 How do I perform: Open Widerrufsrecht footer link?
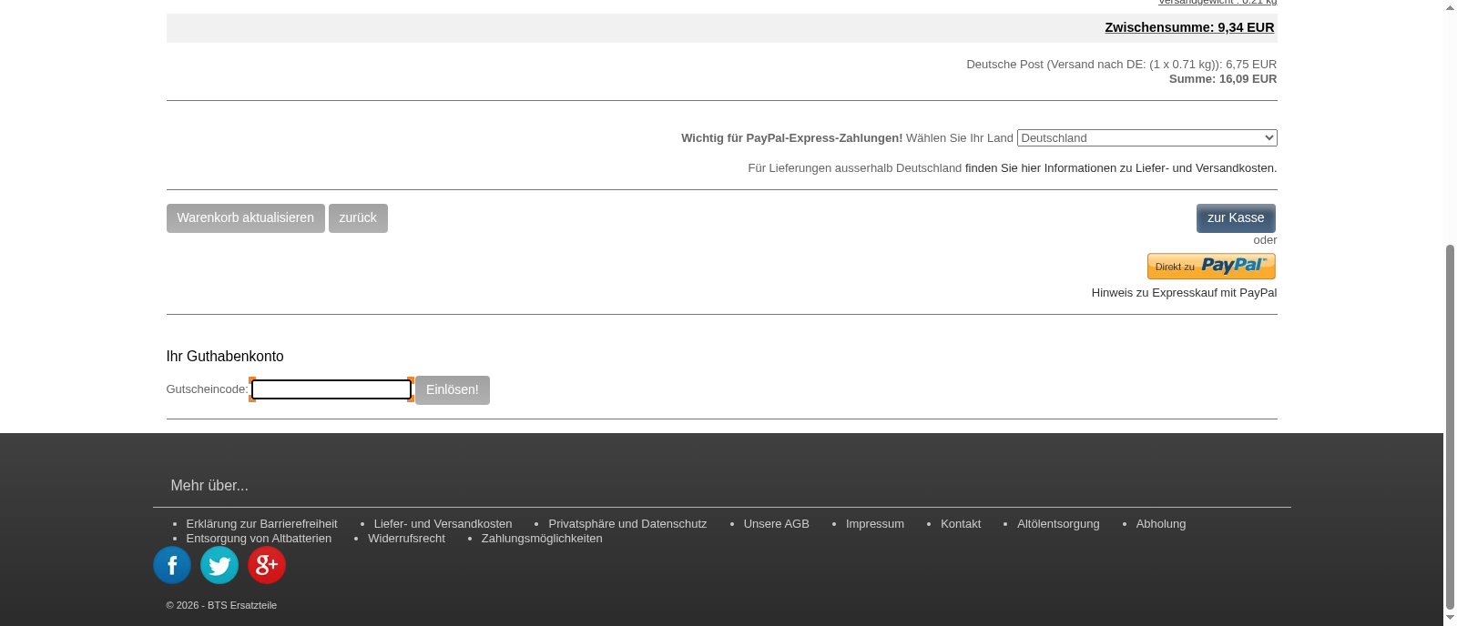[x=406, y=539]
